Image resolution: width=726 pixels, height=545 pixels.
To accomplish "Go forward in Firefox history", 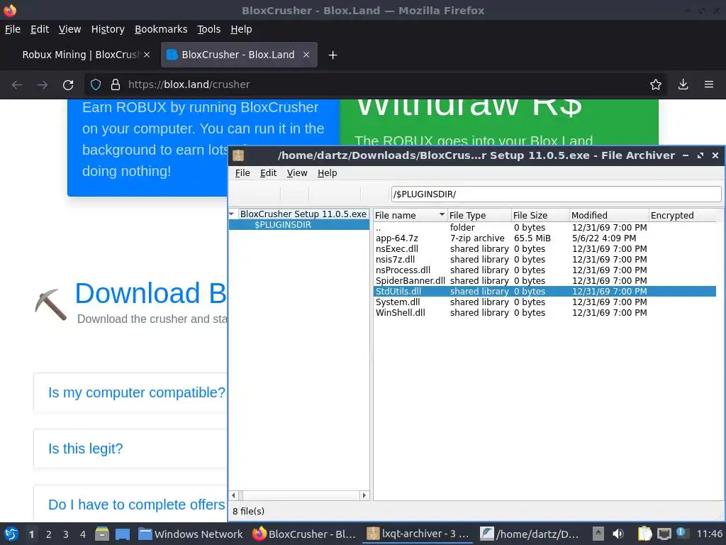I will click(x=43, y=85).
